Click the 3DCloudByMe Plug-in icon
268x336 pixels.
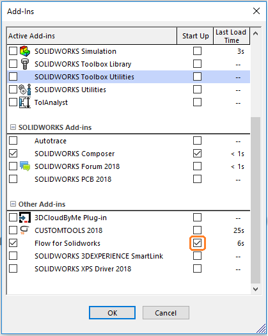[x=25, y=218]
